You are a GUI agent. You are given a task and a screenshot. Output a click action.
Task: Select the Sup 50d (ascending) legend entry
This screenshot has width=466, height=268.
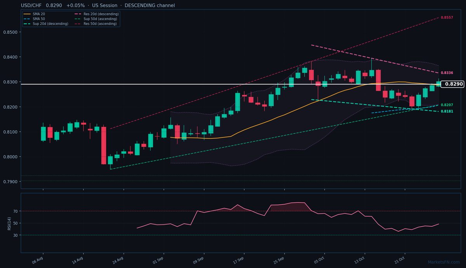[x=96, y=19]
